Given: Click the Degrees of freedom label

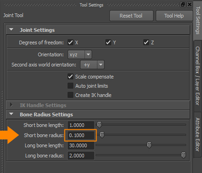Looking at the screenshot, I should pyautogui.click(x=41, y=42).
